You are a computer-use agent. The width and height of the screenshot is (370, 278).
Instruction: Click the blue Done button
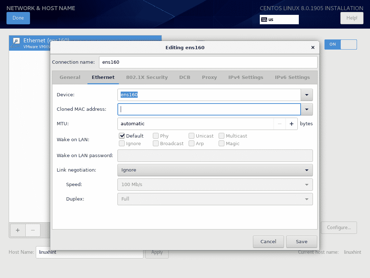pyautogui.click(x=18, y=18)
